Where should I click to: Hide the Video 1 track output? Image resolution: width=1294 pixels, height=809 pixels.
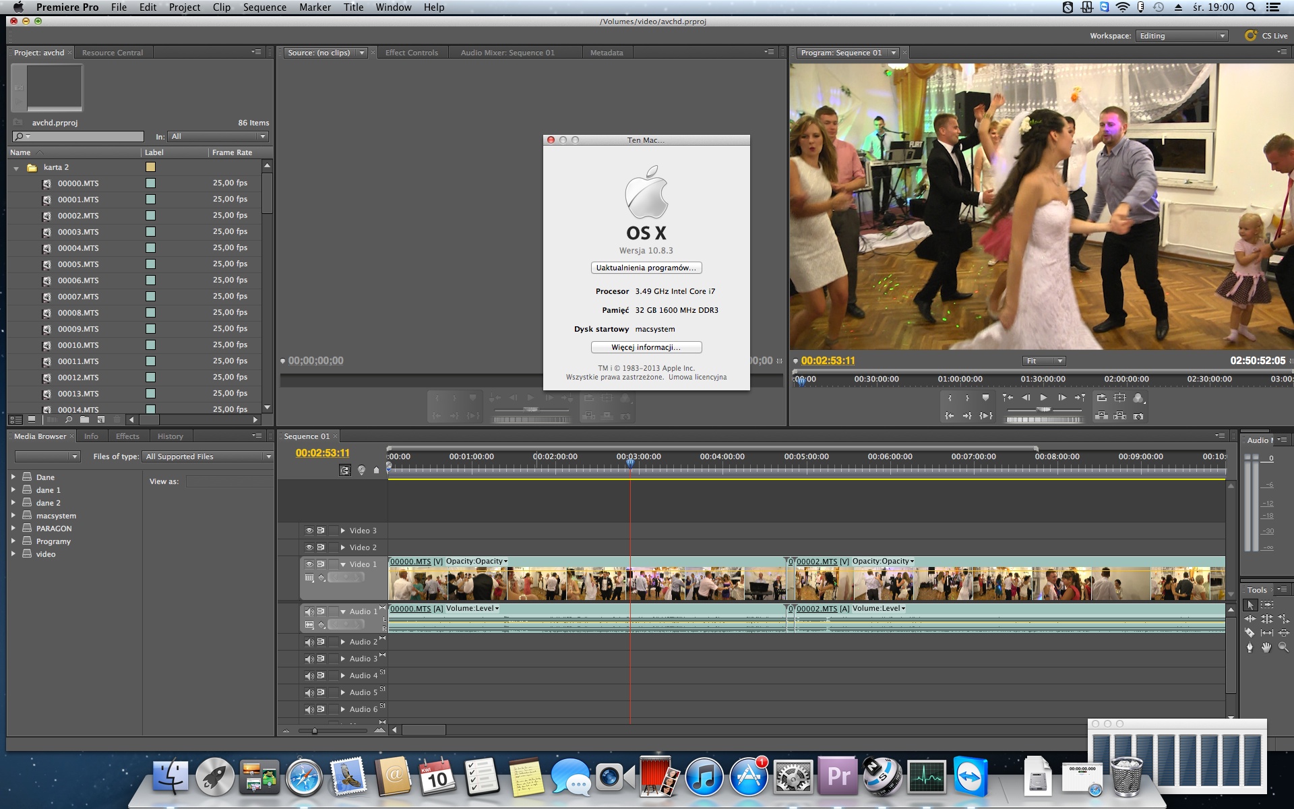(309, 564)
